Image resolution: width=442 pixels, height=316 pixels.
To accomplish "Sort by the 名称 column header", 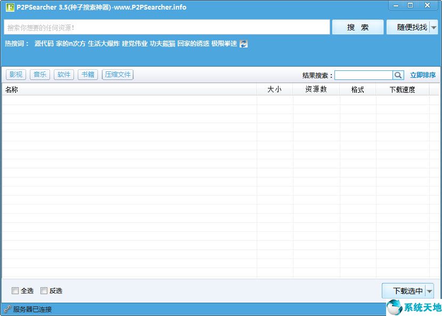I will tap(129, 90).
